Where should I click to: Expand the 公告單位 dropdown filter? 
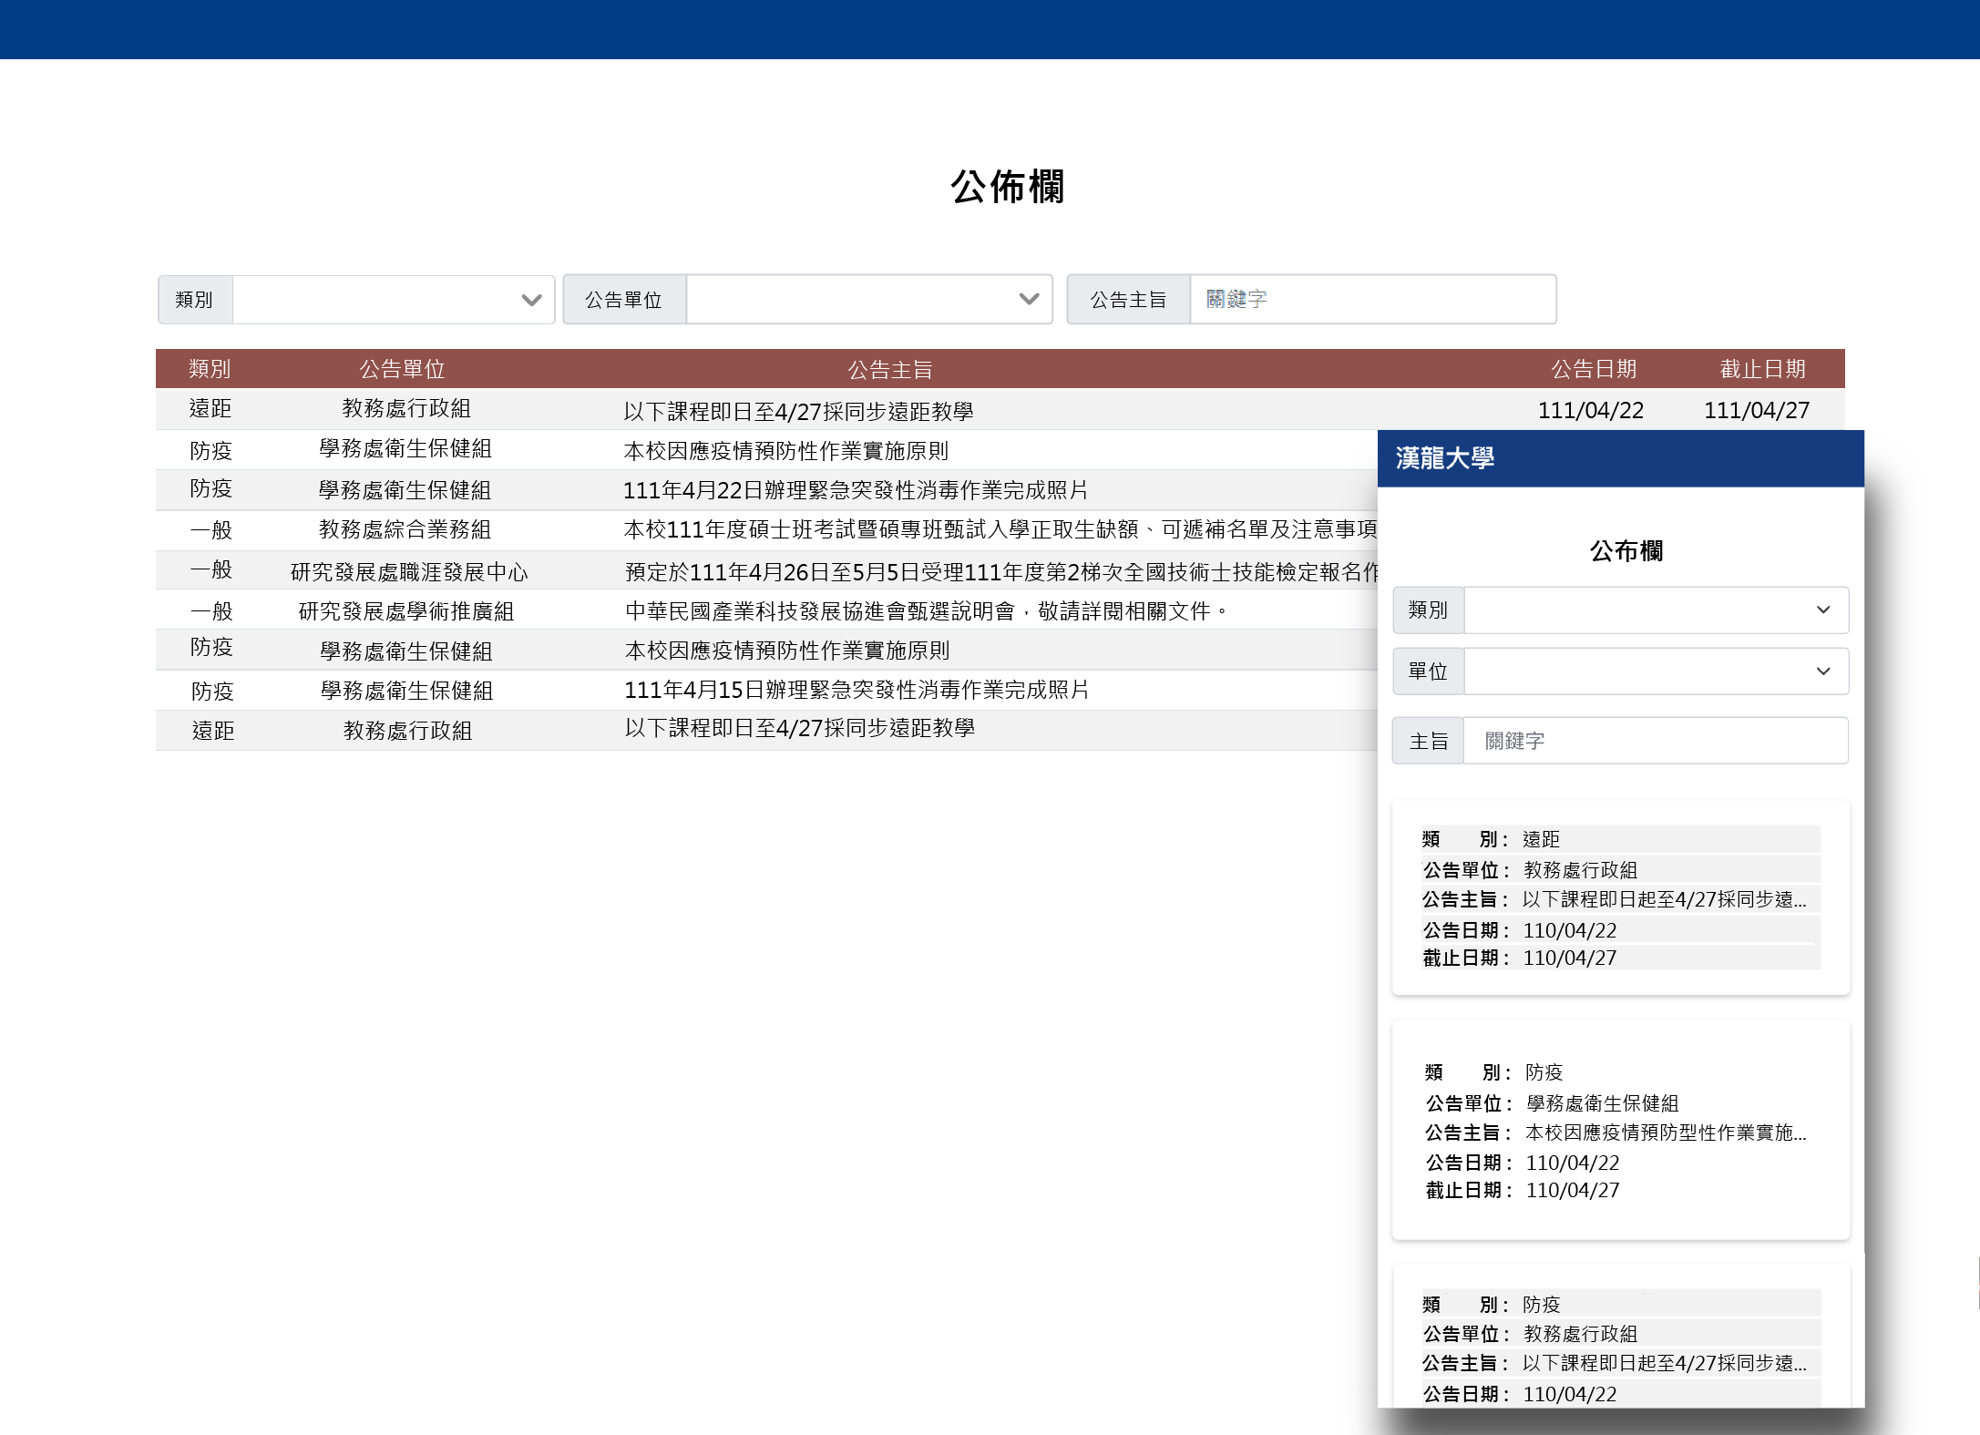tap(867, 300)
